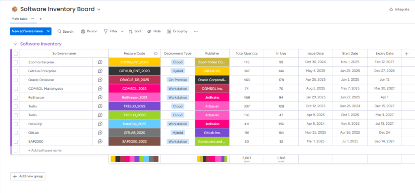
Task: Click the Hide columns eye icon
Action: [x=149, y=31]
